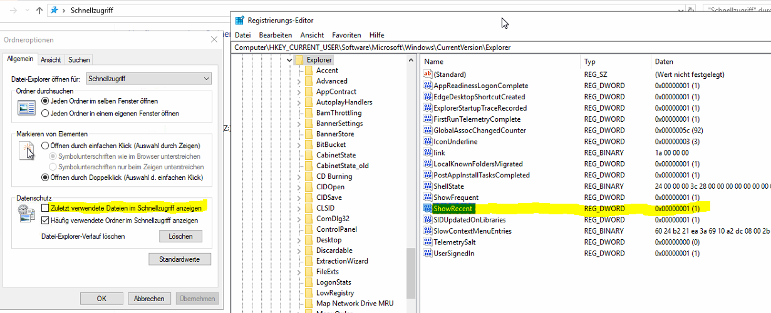
Task: Click the AppReadinessLogonComplete DWORD icon
Action: (428, 86)
